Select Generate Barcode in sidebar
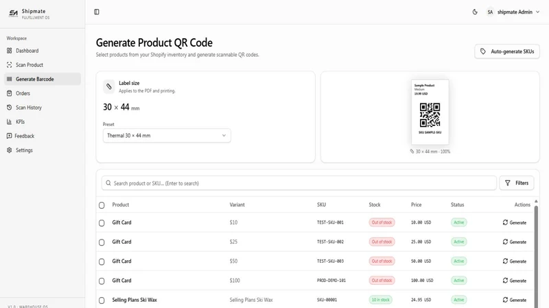This screenshot has height=308, width=549. click(43, 79)
